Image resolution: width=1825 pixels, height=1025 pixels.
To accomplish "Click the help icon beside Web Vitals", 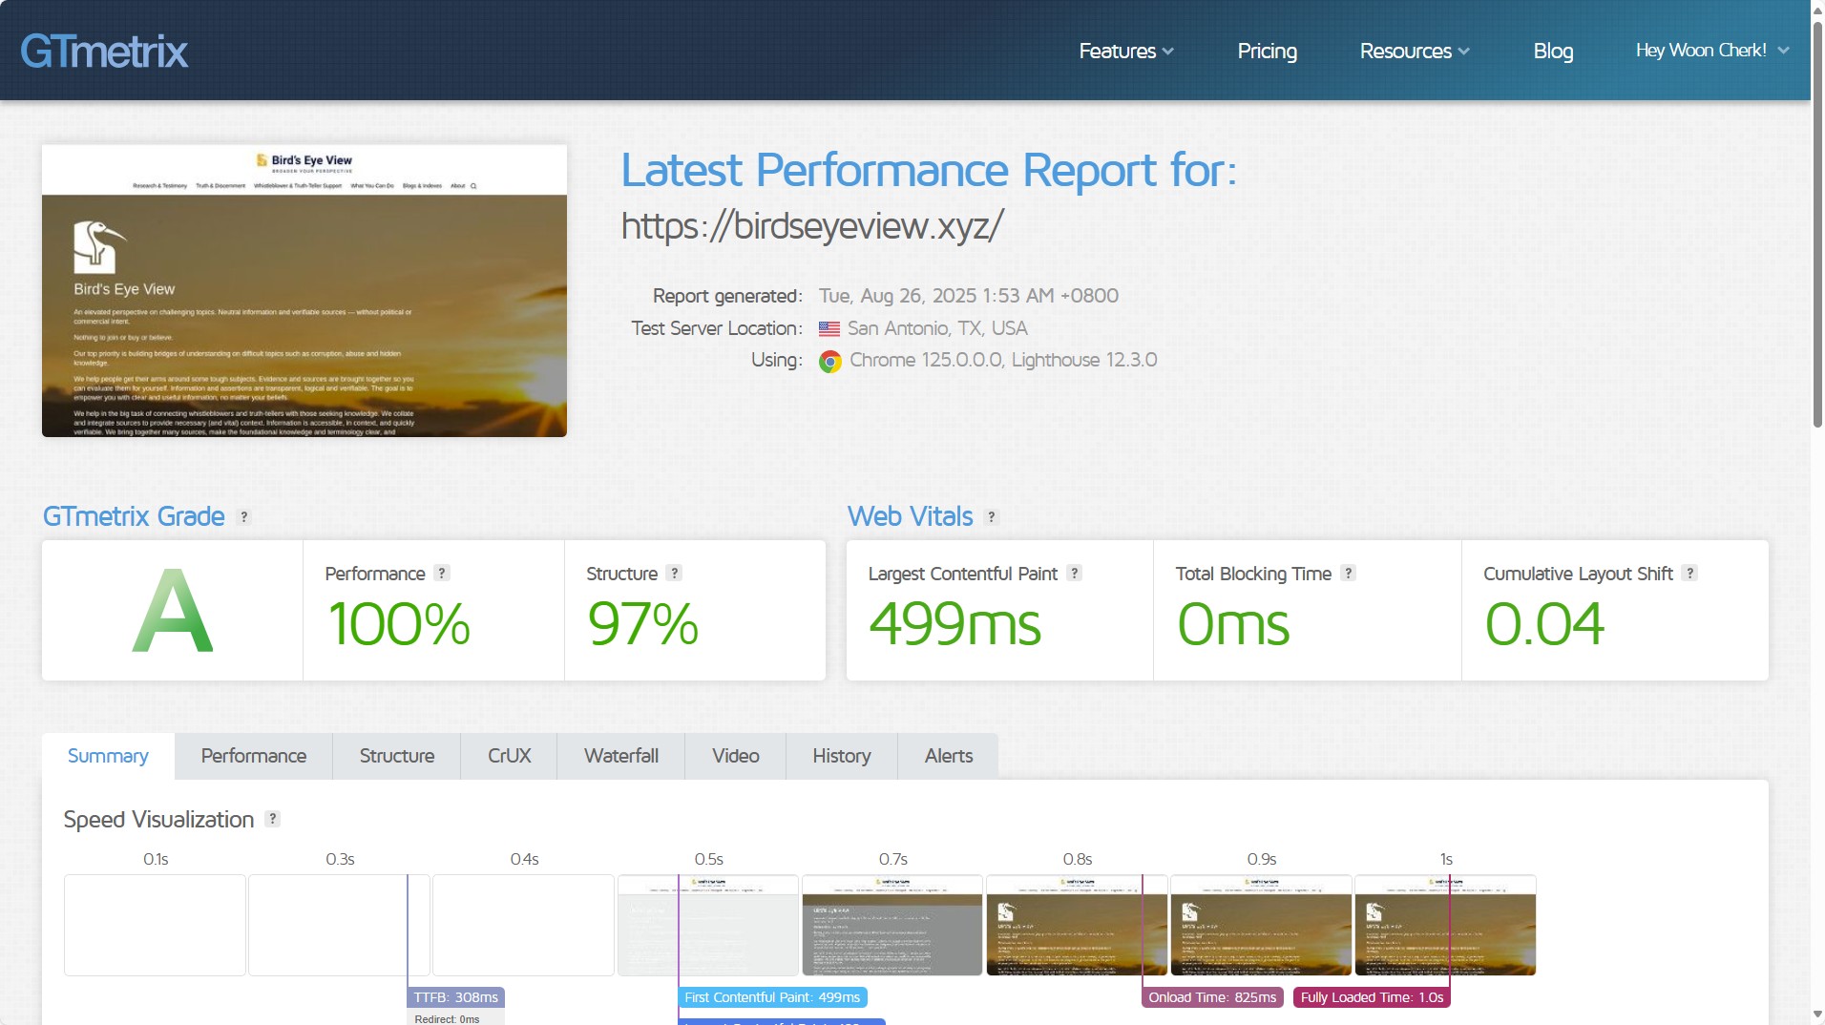I will (x=992, y=517).
